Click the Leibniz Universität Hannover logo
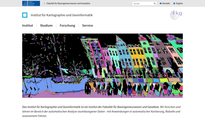The image size is (205, 128). coord(31,3)
